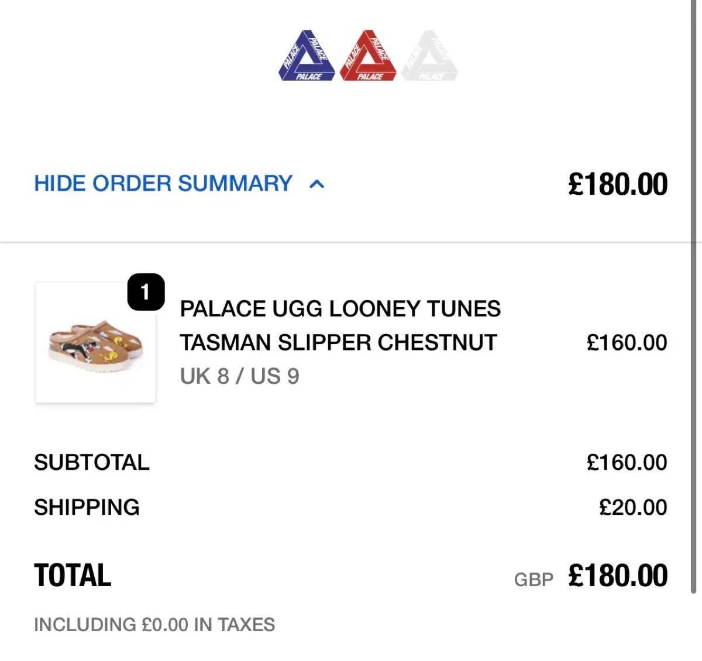
Task: Click the GBP currency label
Action: tap(534, 580)
